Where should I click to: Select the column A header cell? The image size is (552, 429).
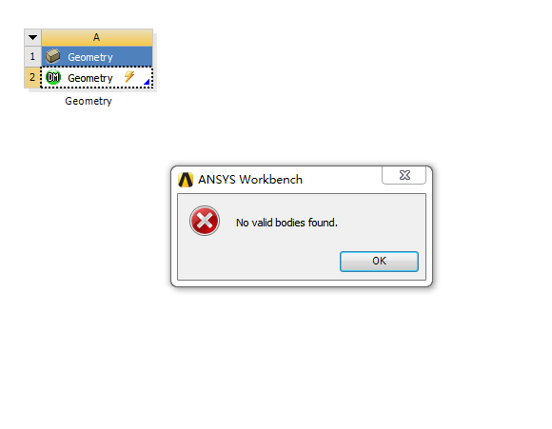pos(97,37)
